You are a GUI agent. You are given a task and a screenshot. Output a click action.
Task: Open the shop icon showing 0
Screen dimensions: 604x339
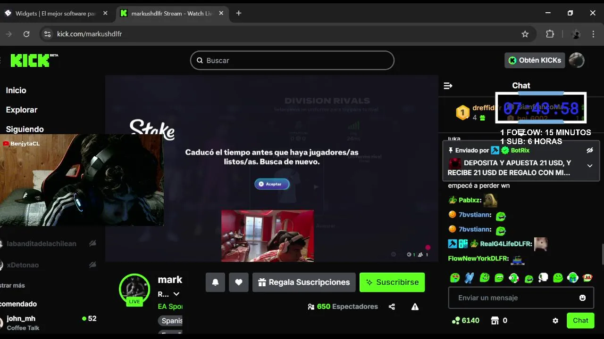click(495, 321)
